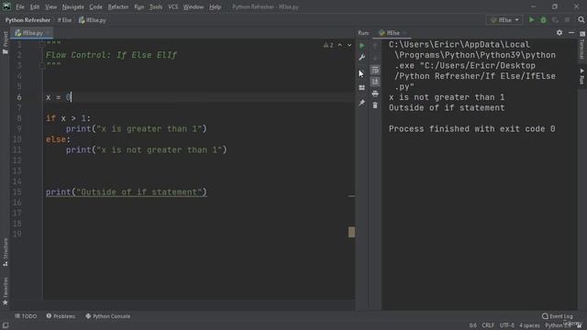Run IfElse with the top toolbar play button
This screenshot has width=587, height=330.
(x=531, y=20)
